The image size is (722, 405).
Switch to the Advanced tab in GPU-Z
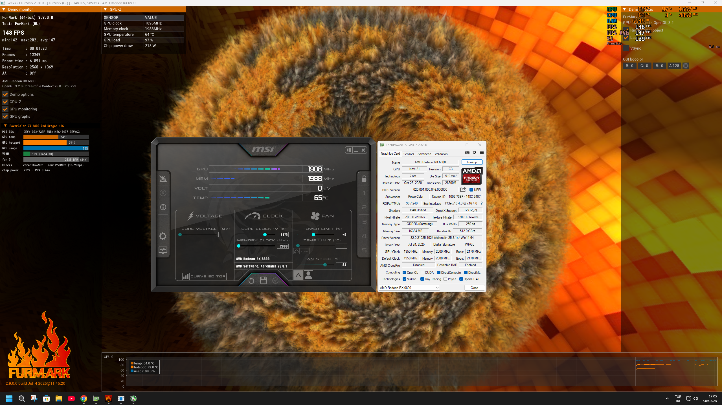pyautogui.click(x=424, y=154)
